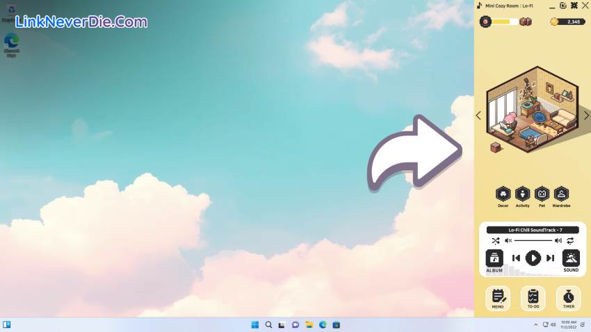Open the Activity icon
Image resolution: width=591 pixels, height=332 pixels.
(522, 194)
